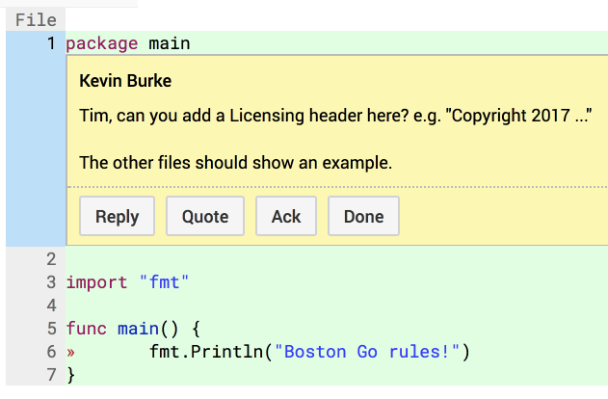The height and width of the screenshot is (399, 608).
Task: Click the "fmt" import string
Action: click(164, 282)
